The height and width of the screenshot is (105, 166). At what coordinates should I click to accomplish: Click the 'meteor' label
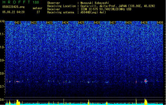(x=37, y=8)
